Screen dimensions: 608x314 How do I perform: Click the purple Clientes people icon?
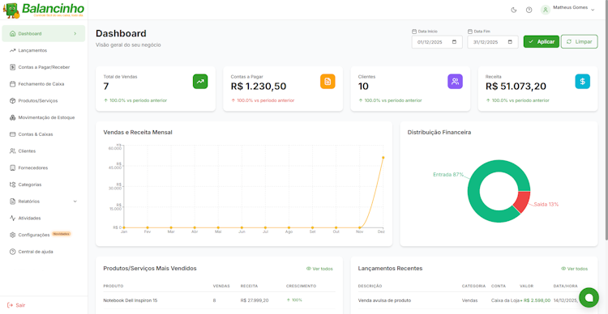pos(456,81)
